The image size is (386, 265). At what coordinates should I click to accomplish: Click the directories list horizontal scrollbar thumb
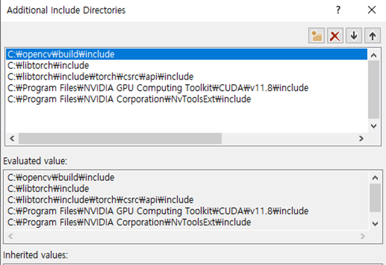(x=120, y=138)
